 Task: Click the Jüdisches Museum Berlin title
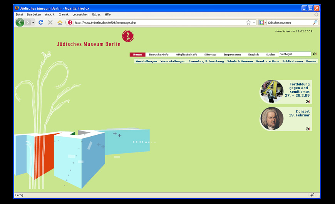[89, 44]
